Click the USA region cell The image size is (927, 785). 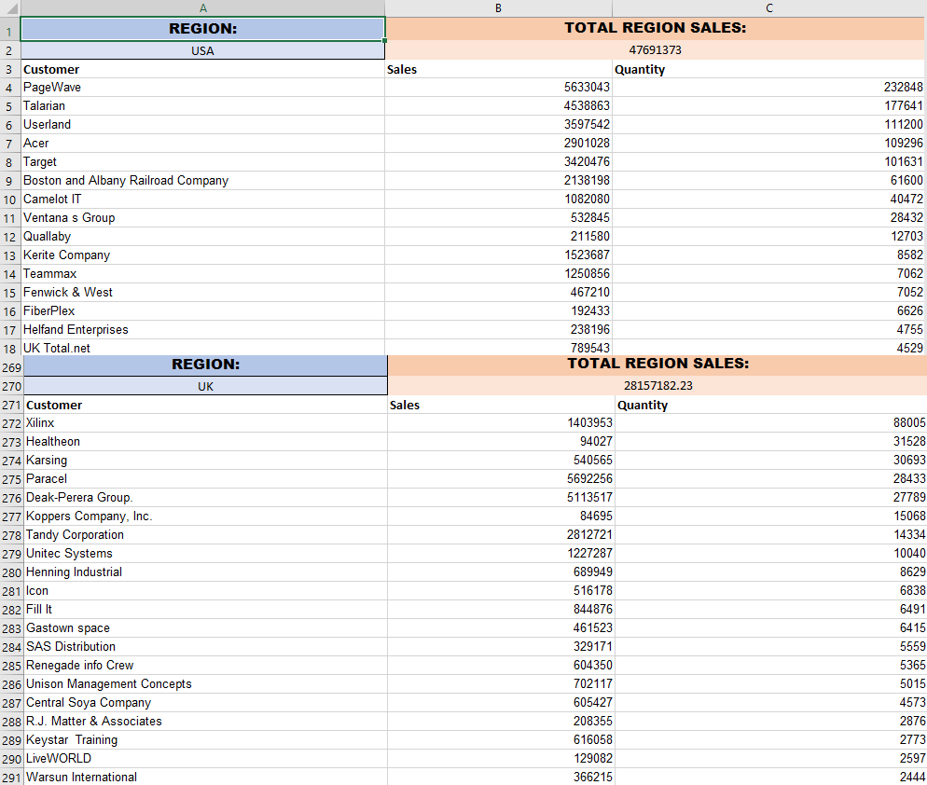point(202,51)
